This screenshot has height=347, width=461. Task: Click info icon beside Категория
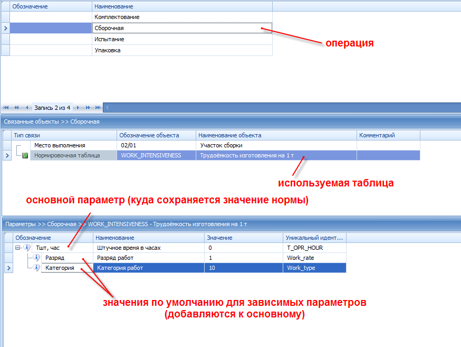coord(36,268)
